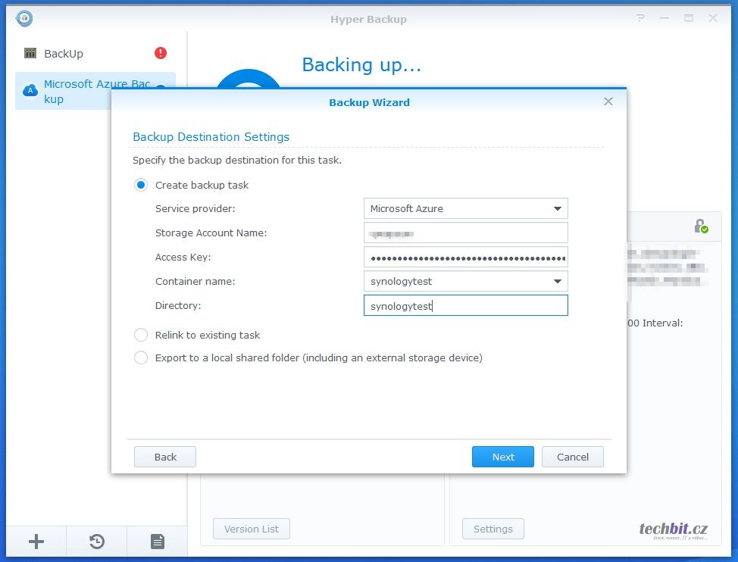The height and width of the screenshot is (562, 738).
Task: Click the Azure cloud icon in sidebar
Action: (x=30, y=91)
